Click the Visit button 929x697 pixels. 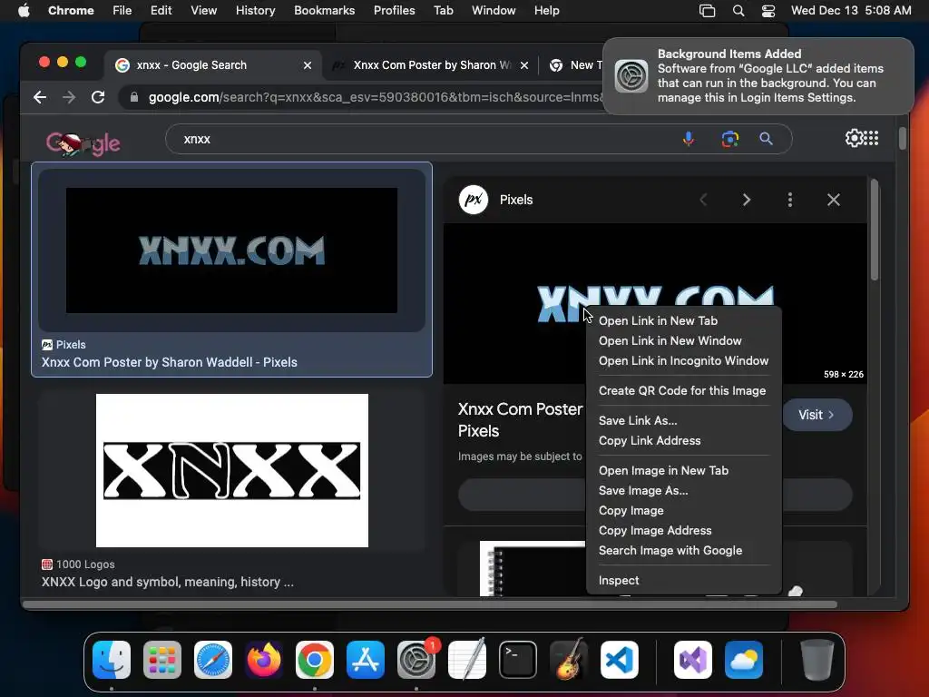click(817, 415)
